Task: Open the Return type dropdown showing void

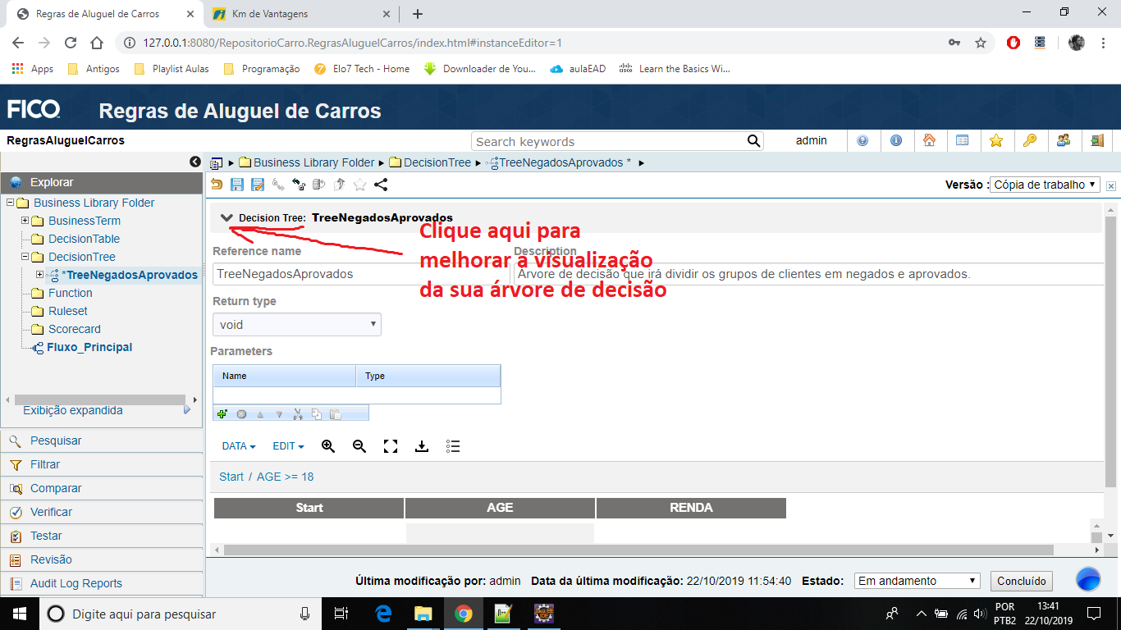Action: (x=296, y=324)
